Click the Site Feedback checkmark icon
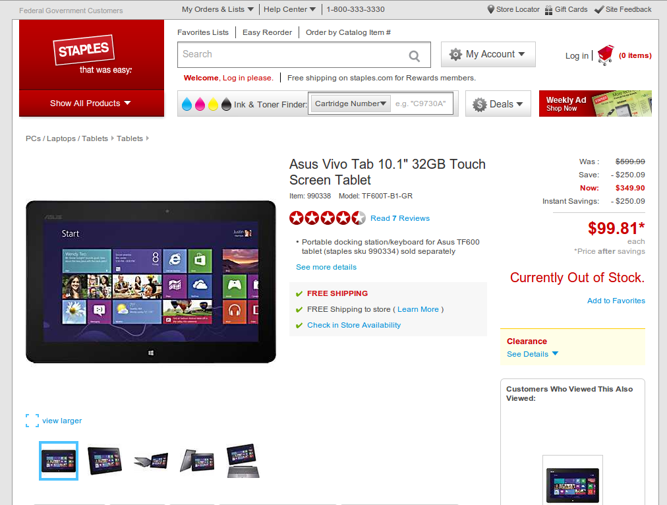The width and height of the screenshot is (667, 505). pyautogui.click(x=598, y=9)
